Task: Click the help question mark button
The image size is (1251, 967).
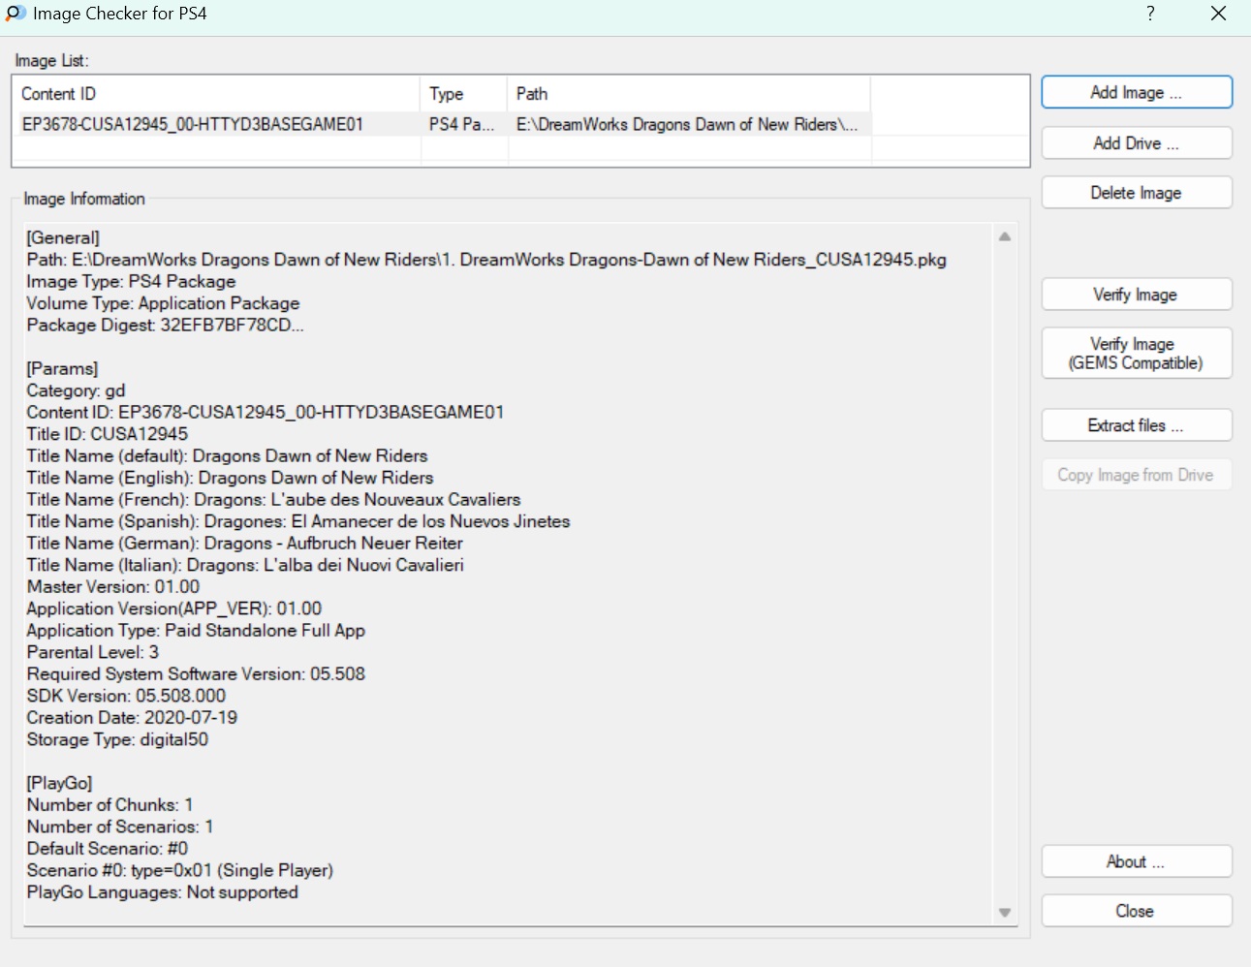Action: 1150,14
